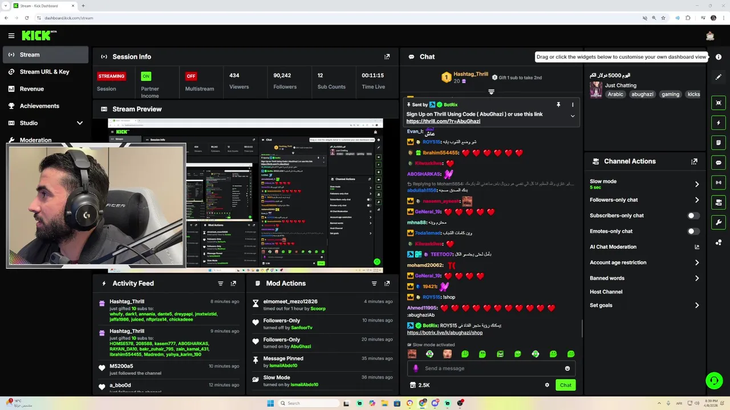
Task: Toggle the Mod Actions wrench widget icon
Action: pos(719,222)
